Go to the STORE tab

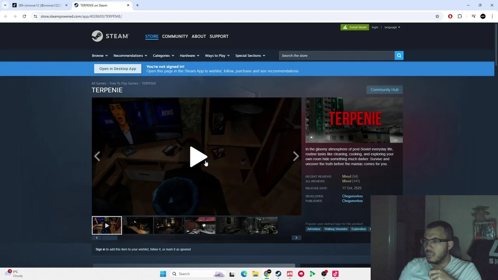[152, 36]
